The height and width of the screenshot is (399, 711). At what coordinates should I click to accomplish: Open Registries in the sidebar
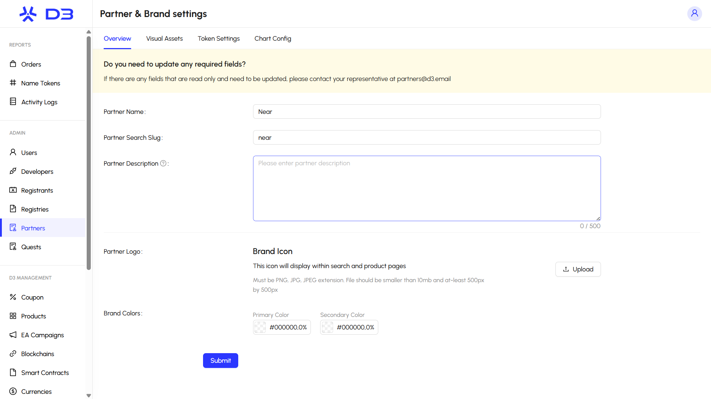point(43,209)
